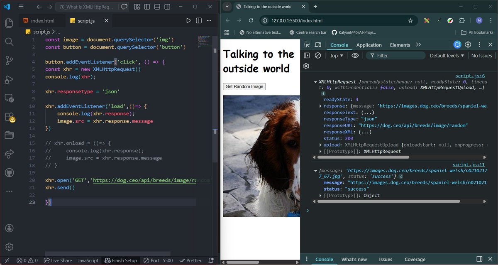This screenshot has height=265, width=498.
Task: Toggle DevTools drawer dock icon
Action: 479,259
